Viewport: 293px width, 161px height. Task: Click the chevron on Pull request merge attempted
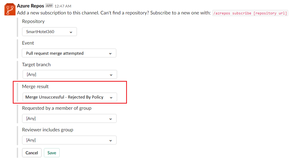pyautogui.click(x=110, y=53)
